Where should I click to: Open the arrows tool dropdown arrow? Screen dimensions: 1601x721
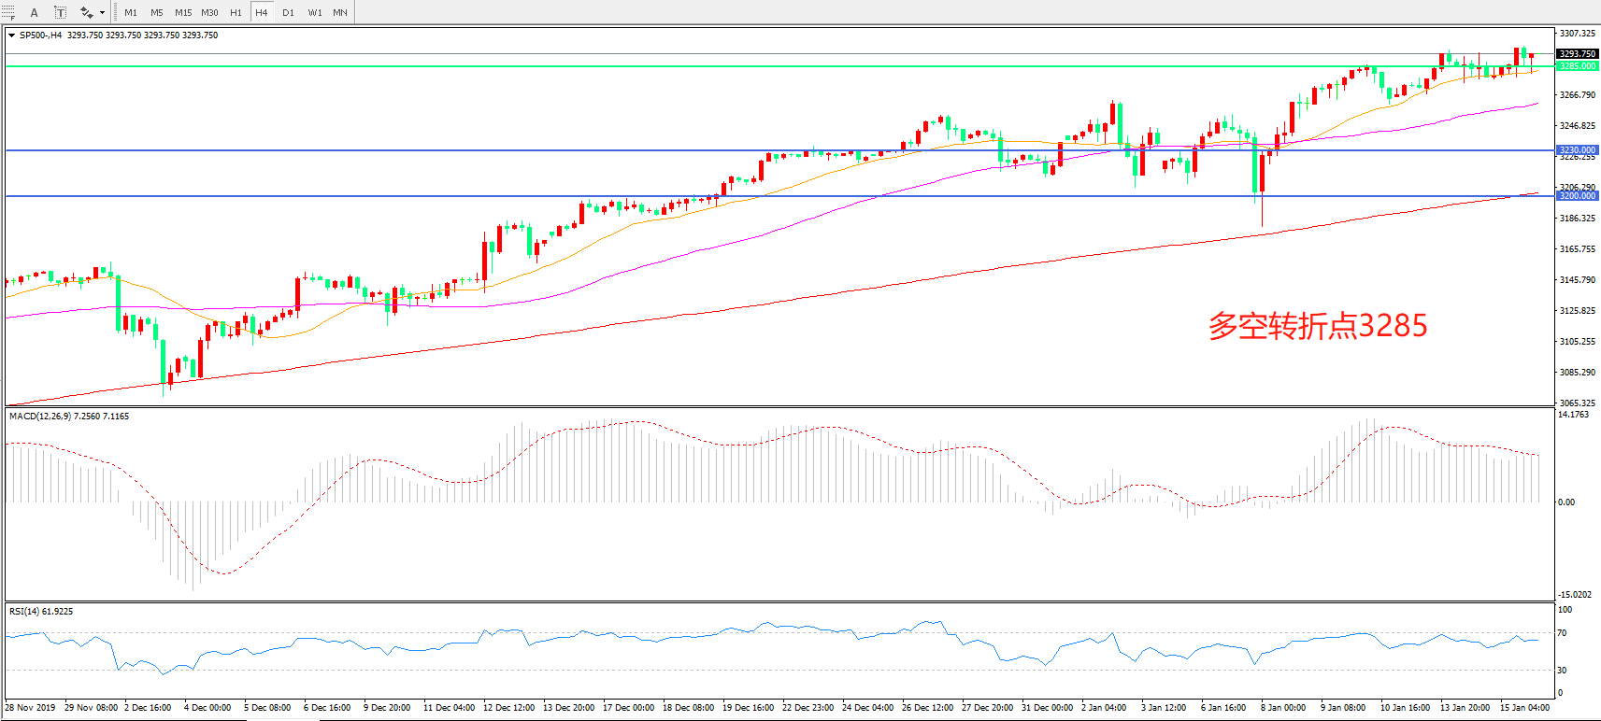pyautogui.click(x=102, y=12)
